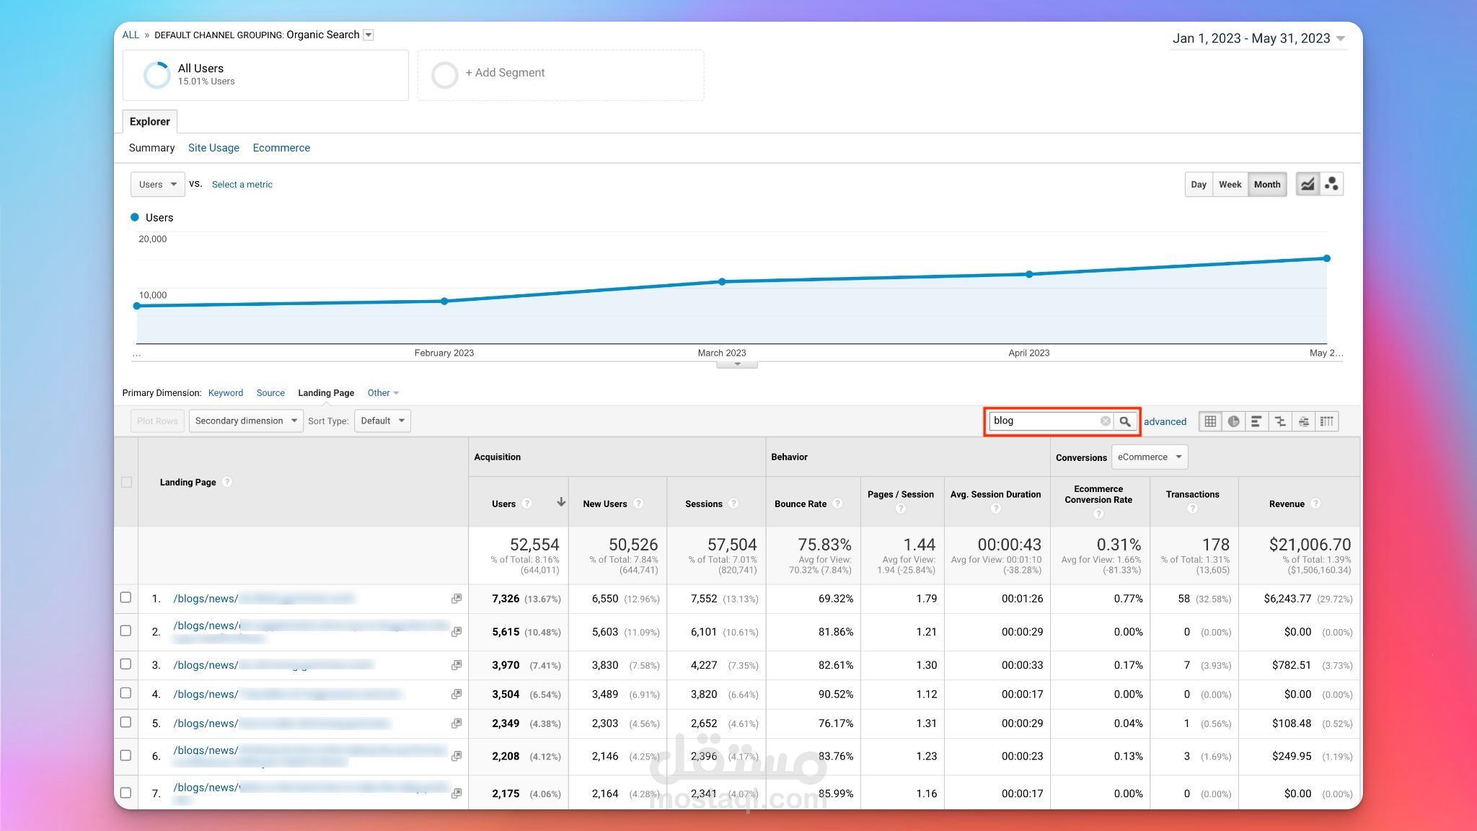Click the magnifier search button next to blog

(1125, 421)
